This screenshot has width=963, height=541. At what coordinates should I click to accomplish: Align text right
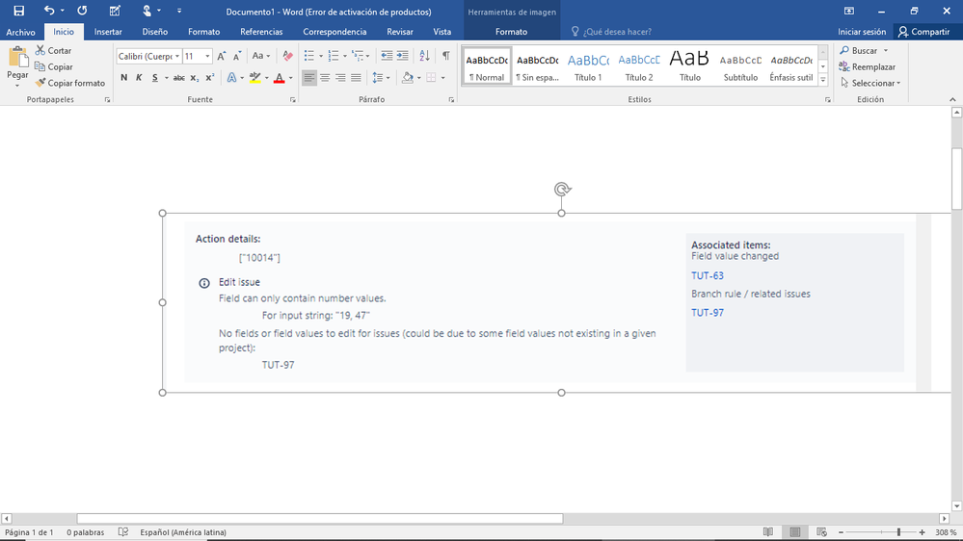(340, 77)
